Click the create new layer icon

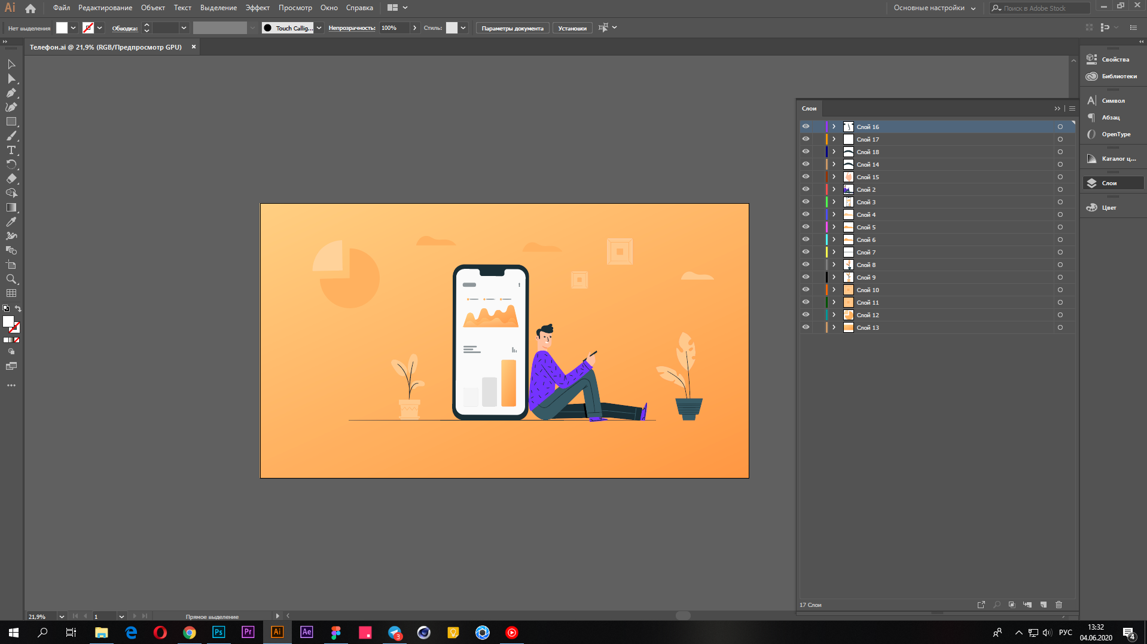tap(1043, 605)
